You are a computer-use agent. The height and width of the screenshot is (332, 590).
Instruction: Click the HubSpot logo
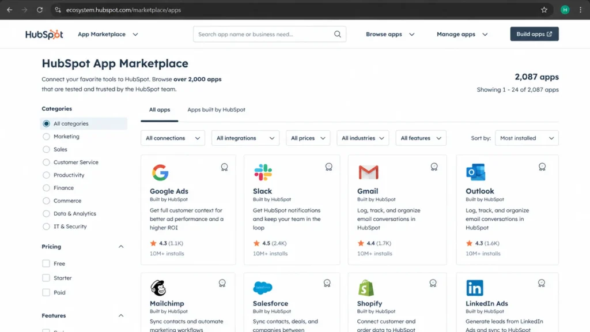click(x=44, y=34)
